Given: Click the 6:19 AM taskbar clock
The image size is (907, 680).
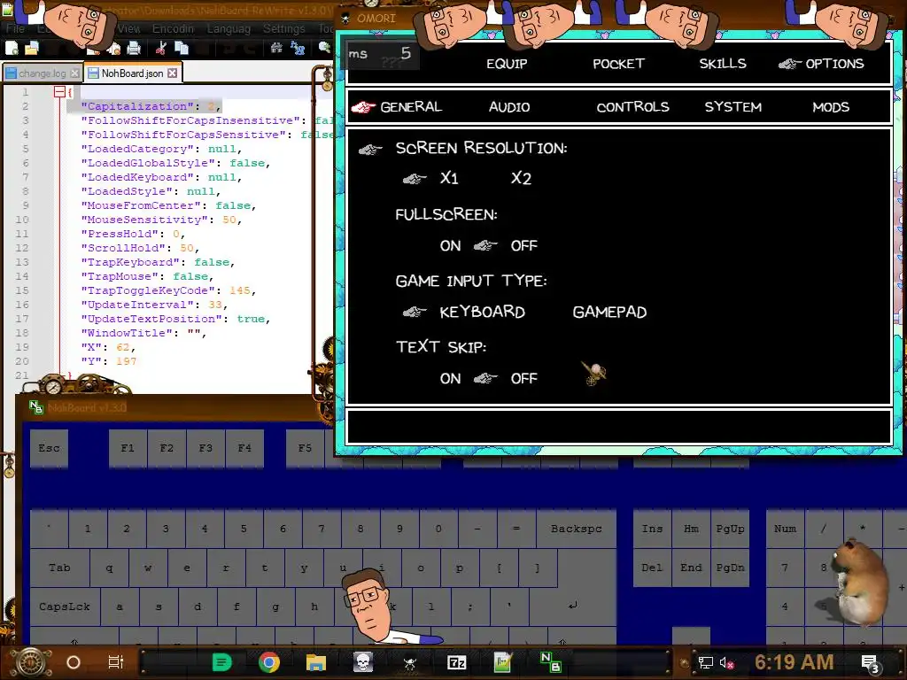Looking at the screenshot, I should [x=794, y=662].
